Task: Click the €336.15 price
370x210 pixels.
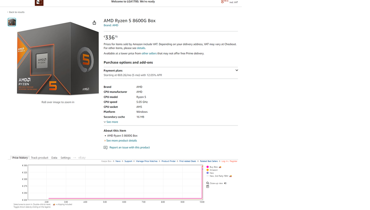Action: [x=111, y=37]
